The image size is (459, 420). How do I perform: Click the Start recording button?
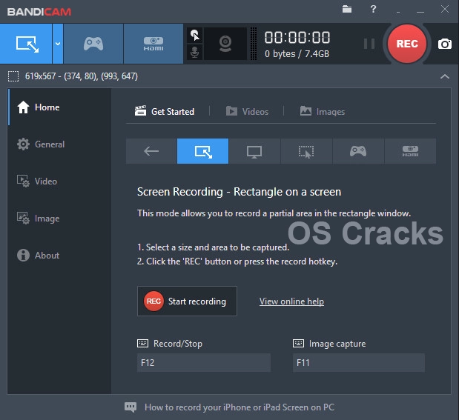[x=187, y=301]
